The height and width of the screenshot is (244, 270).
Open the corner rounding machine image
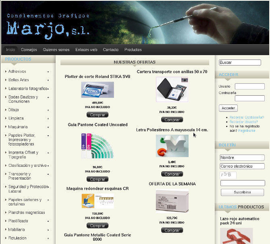[x=97, y=201]
